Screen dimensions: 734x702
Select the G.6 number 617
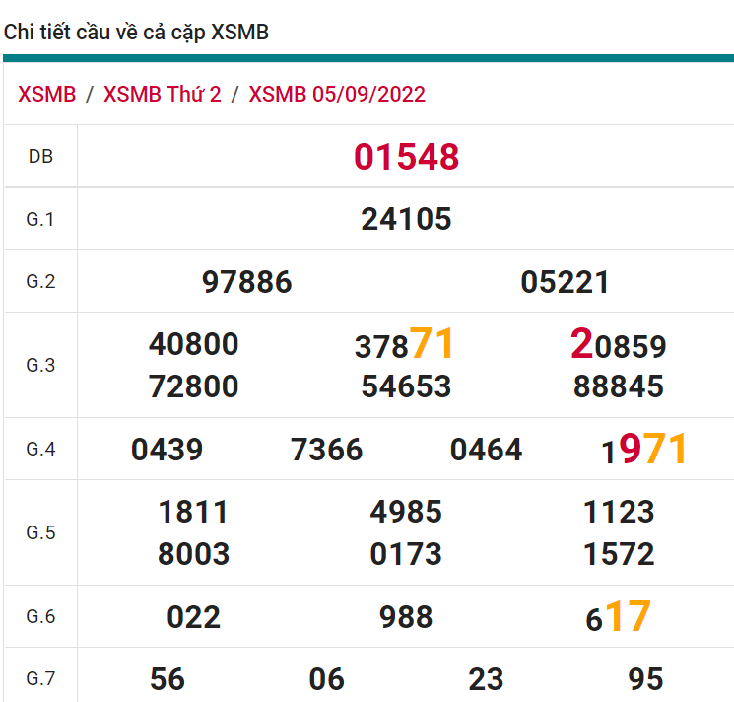pyautogui.click(x=618, y=617)
